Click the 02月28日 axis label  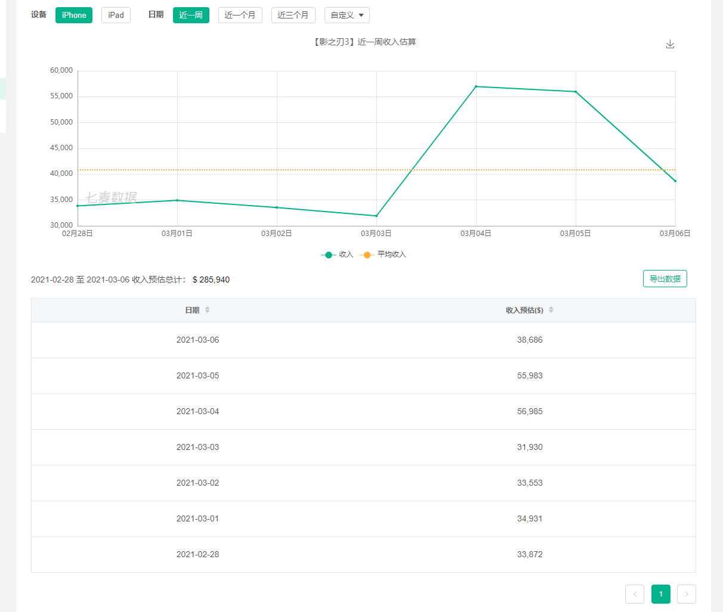click(x=78, y=234)
